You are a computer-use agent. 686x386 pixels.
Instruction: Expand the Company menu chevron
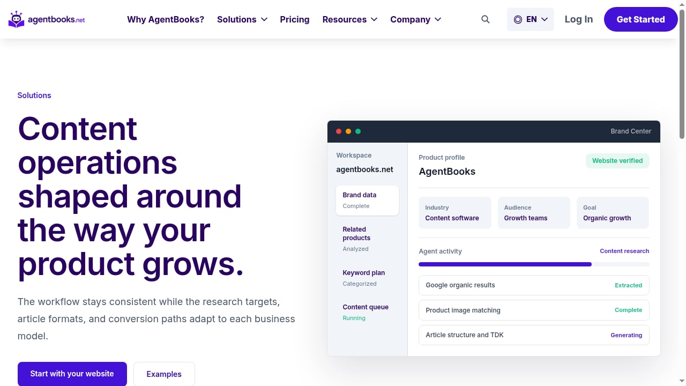point(438,19)
